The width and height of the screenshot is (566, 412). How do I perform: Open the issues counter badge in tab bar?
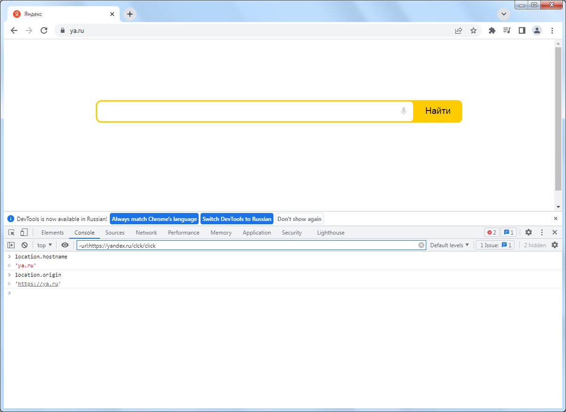(509, 233)
